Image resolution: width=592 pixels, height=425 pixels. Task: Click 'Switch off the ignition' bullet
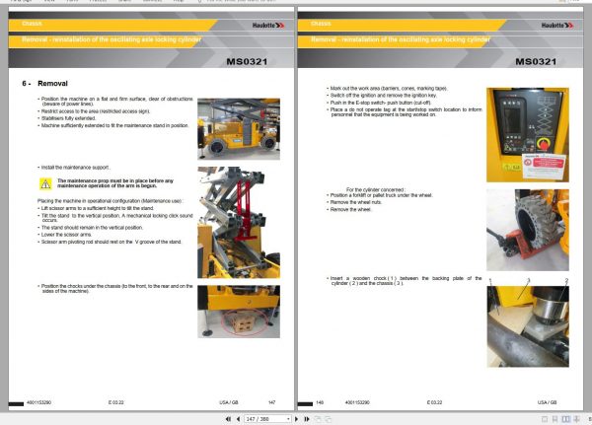[382, 96]
